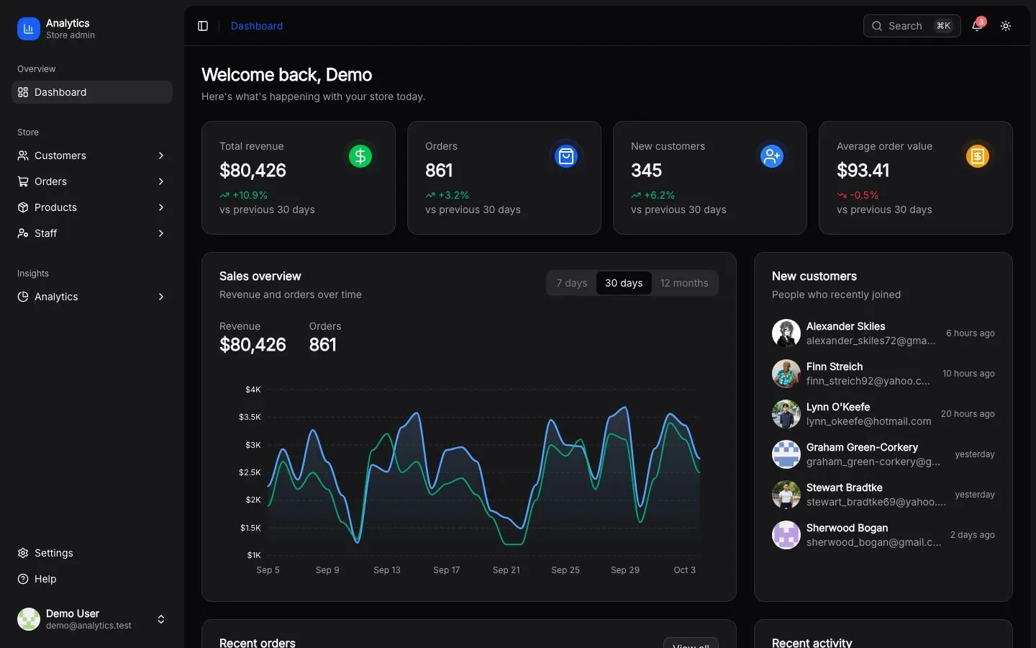Screen dimensions: 1036x648
Task: Click lynn_okeefe@hotmail.com email
Action: pos(868,421)
